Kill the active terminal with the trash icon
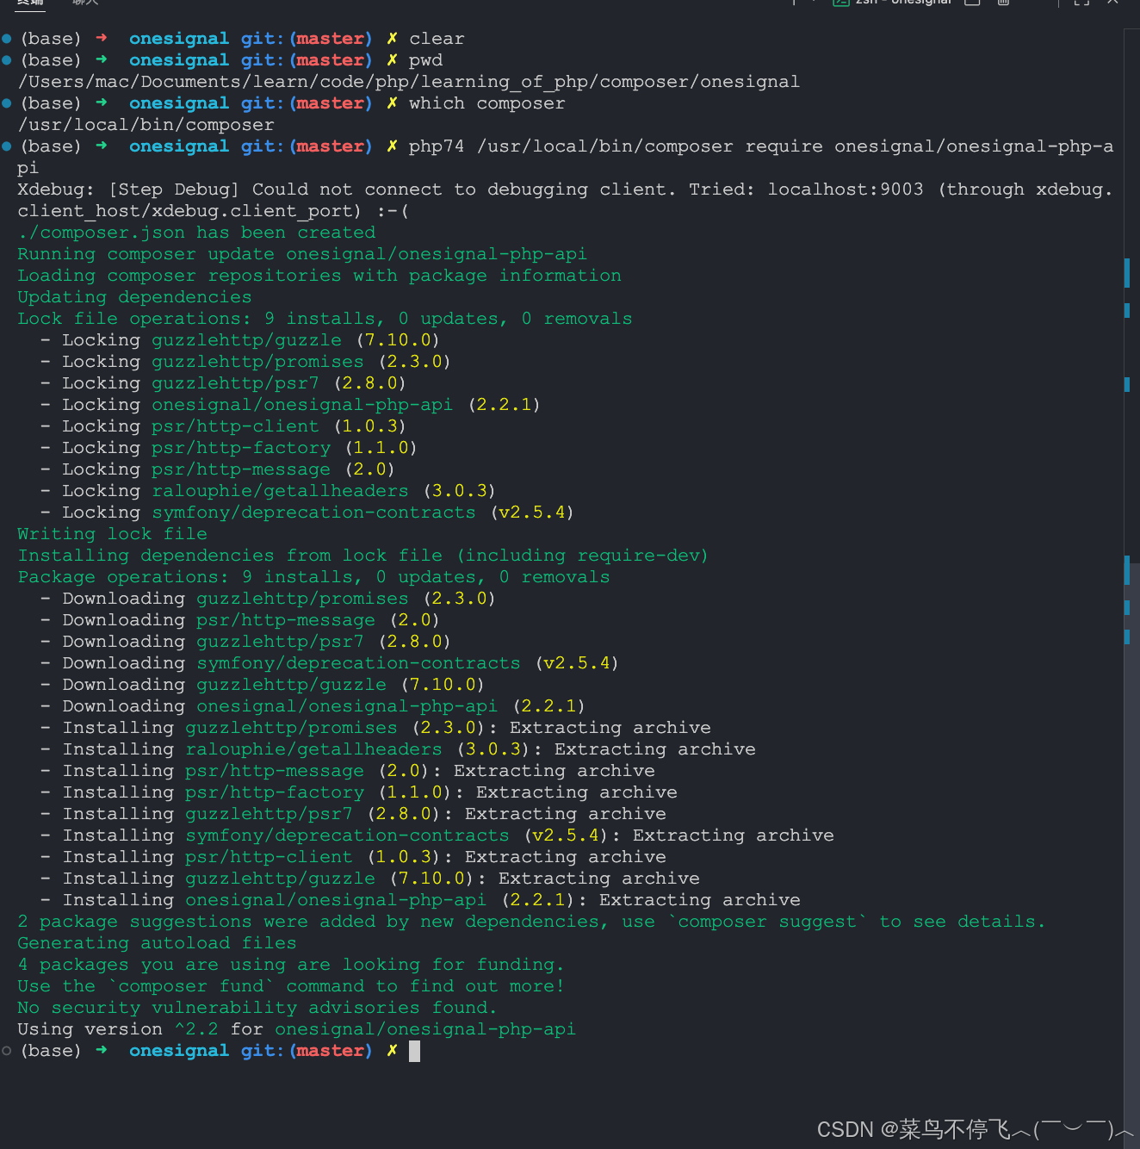The height and width of the screenshot is (1149, 1140). coord(1004,3)
